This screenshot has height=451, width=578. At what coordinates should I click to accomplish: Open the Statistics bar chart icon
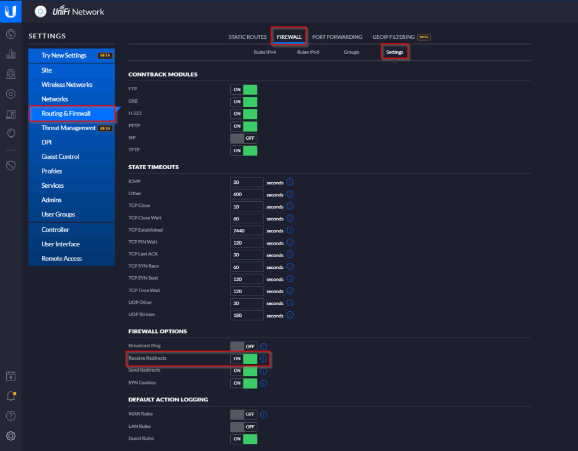click(x=11, y=55)
